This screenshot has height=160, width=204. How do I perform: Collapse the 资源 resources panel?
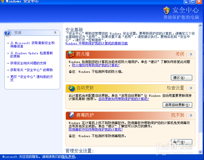tap(55, 33)
